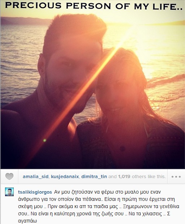Like the post with the heart icon
Screen dimensions: 185x224
9,176
